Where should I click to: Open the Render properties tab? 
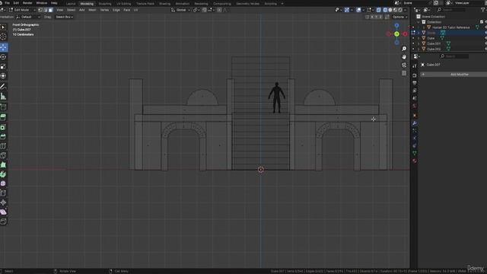414,75
